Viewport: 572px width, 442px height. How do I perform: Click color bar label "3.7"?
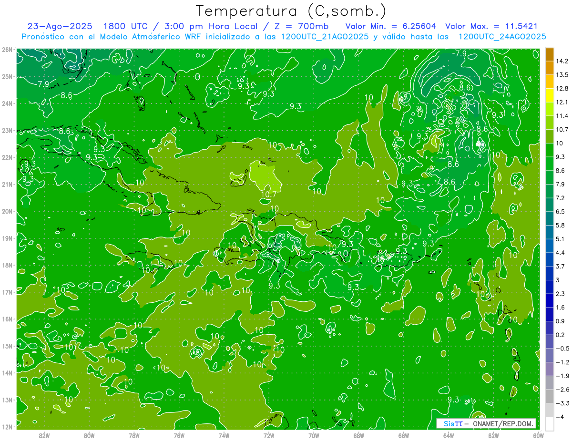pyautogui.click(x=561, y=266)
